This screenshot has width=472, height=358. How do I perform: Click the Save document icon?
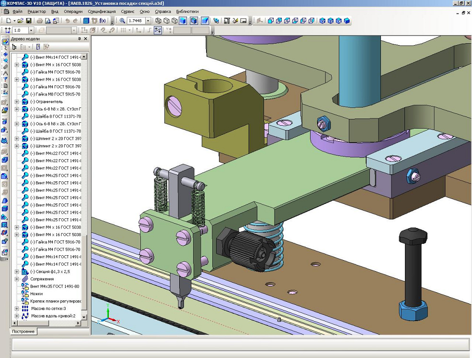pyautogui.click(x=29, y=21)
